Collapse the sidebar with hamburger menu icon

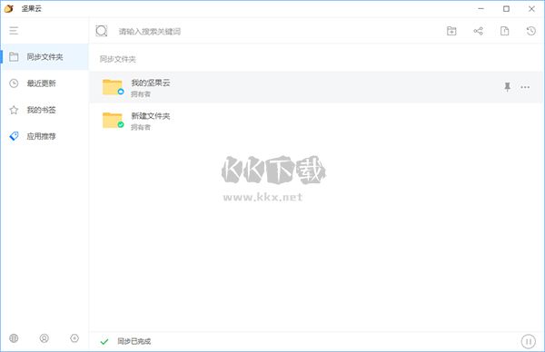(14, 31)
